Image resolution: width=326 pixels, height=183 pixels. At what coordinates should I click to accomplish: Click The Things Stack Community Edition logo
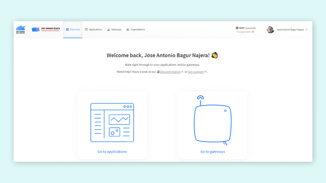click(46, 29)
